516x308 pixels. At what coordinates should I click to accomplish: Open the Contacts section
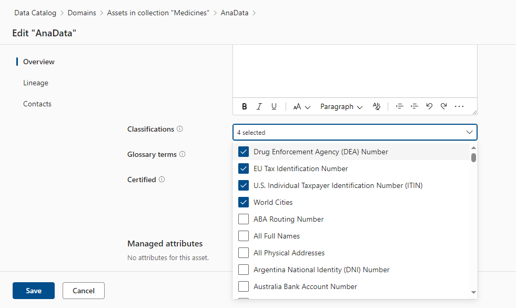[37, 104]
